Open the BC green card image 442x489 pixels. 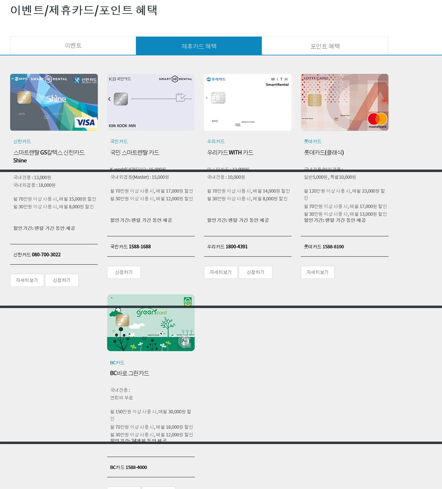[151, 323]
